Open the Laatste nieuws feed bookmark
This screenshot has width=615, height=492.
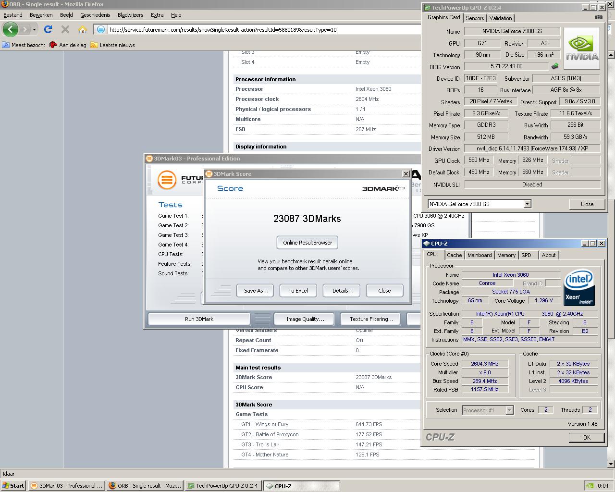point(113,45)
